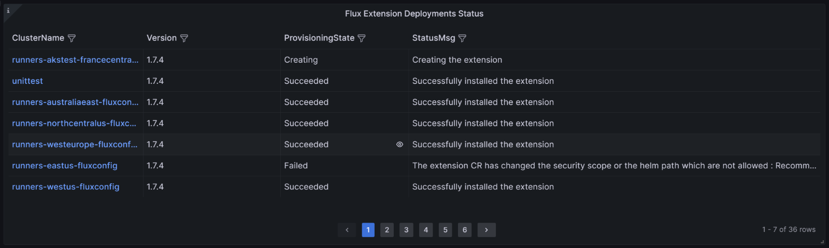Open the ProvisioningState column filter
This screenshot has width=829, height=248.
(x=362, y=38)
